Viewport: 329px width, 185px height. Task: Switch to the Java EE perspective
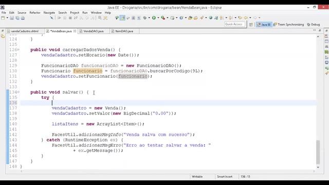click(x=264, y=25)
